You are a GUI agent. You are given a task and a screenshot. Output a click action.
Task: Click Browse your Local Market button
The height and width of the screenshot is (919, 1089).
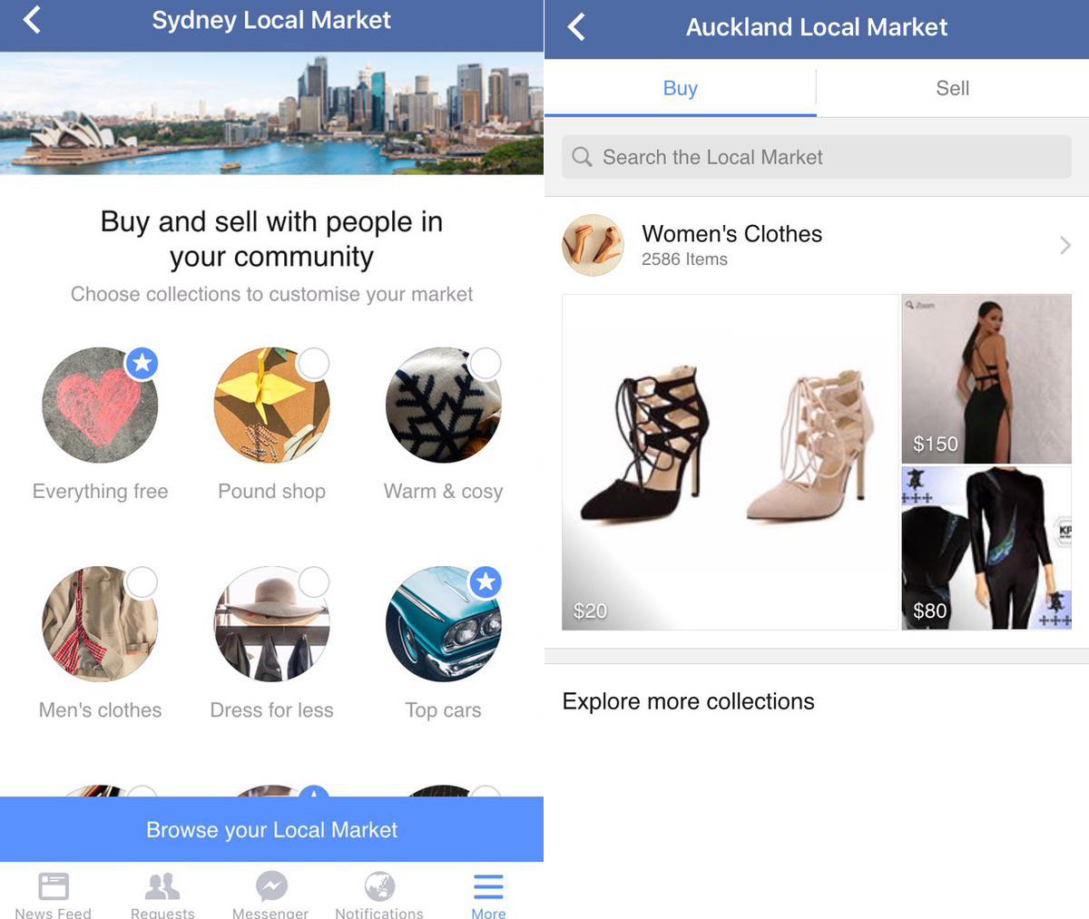[x=271, y=829]
